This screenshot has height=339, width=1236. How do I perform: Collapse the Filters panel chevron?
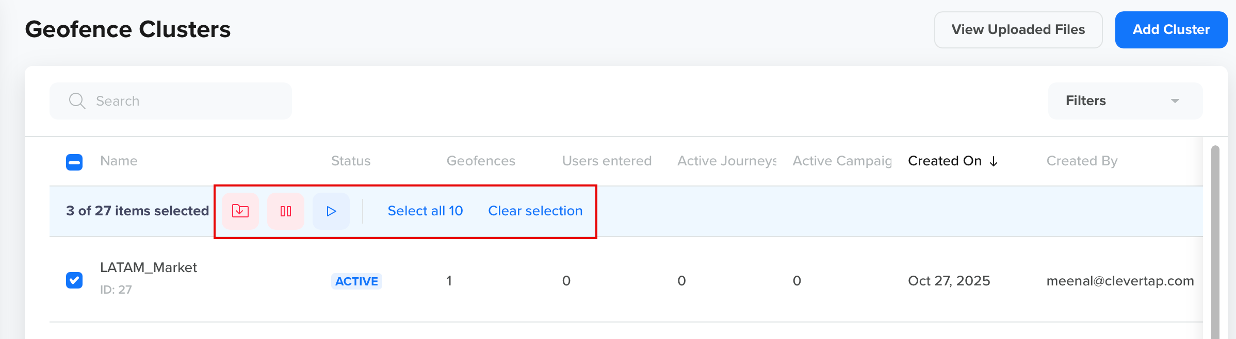coord(1174,100)
